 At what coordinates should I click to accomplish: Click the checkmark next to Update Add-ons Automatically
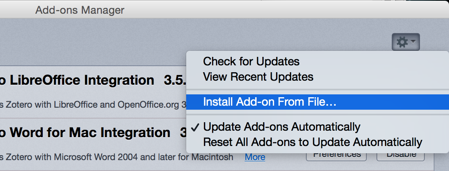pyautogui.click(x=195, y=127)
